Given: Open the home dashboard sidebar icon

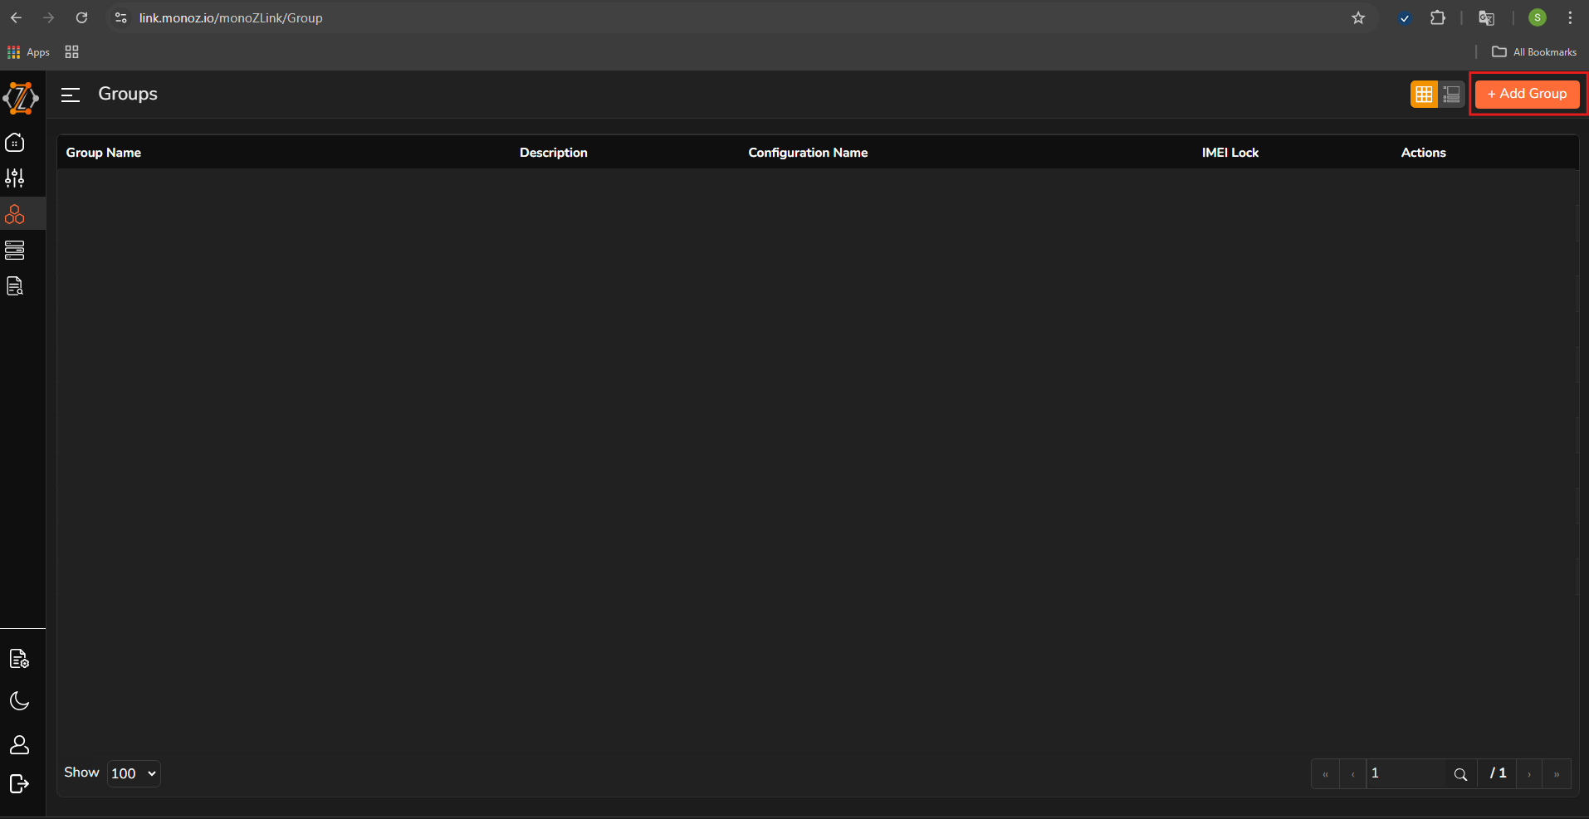Looking at the screenshot, I should tap(15, 143).
